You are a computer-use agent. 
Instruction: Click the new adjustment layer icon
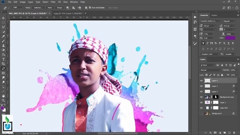220,133
